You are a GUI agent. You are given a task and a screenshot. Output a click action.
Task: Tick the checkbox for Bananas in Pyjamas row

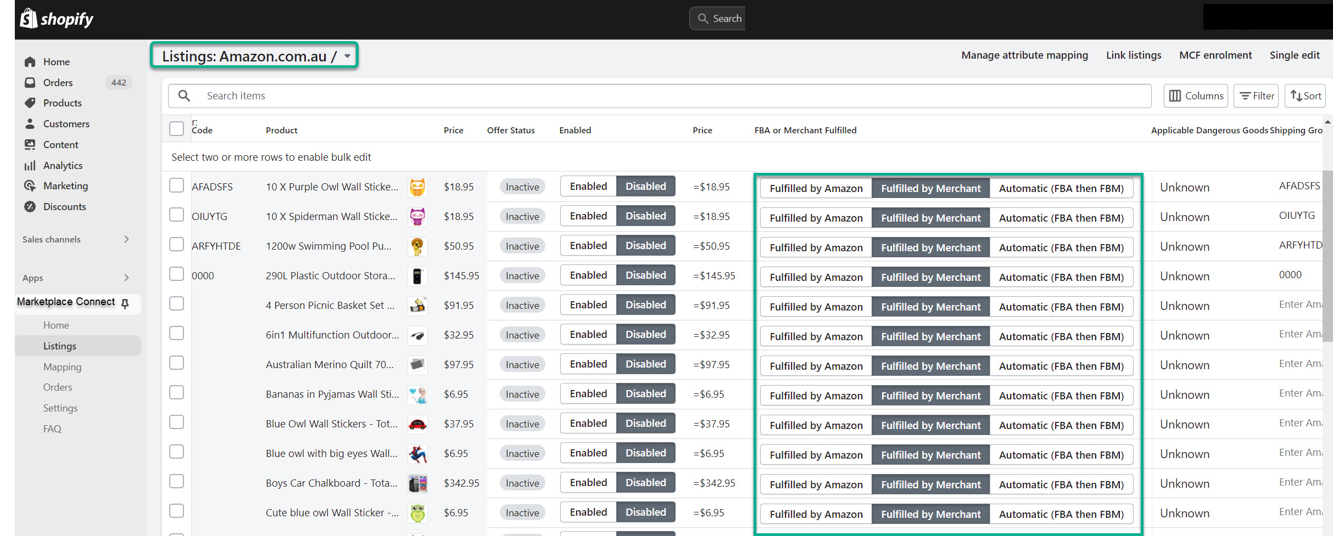tap(176, 392)
